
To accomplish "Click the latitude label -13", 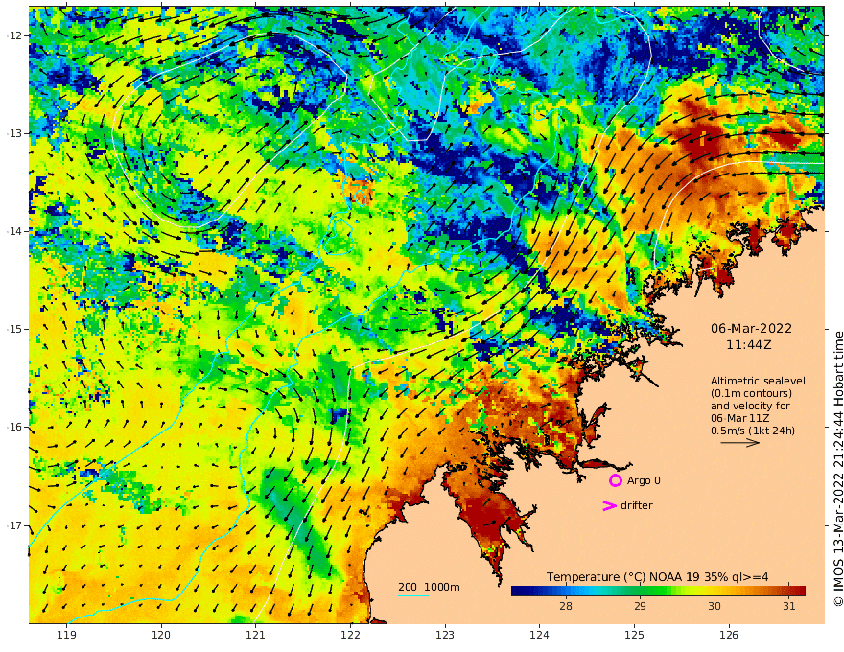I will coord(14,133).
